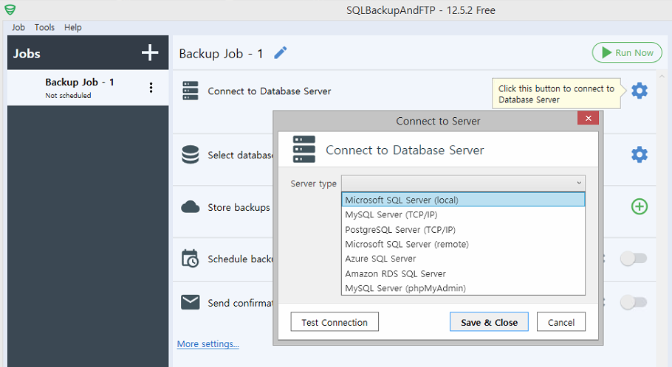Screen dimensions: 672x367
Task: Collapse the Server type dropdown arrow
Action: click(579, 183)
